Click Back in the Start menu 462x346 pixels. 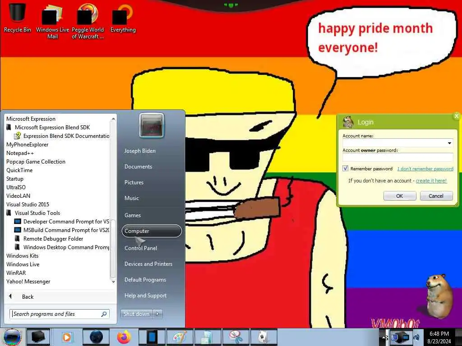[28, 296]
